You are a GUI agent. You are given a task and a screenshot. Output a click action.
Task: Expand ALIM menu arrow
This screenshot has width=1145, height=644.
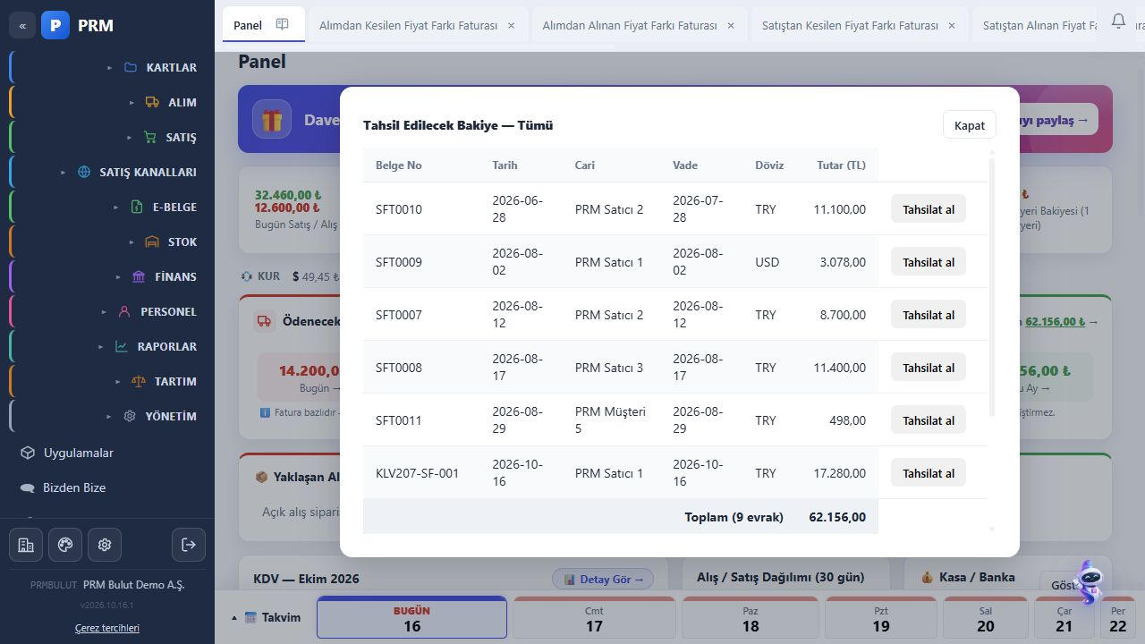point(131,102)
